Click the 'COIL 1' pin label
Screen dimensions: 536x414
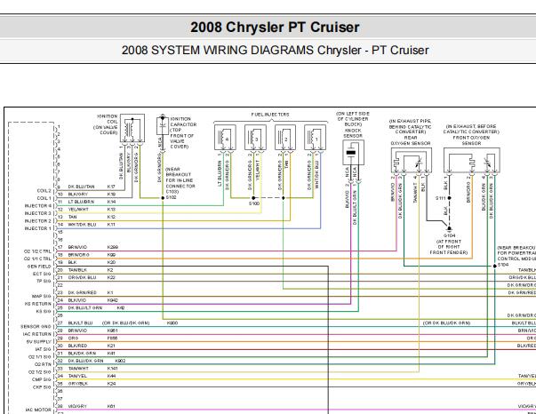click(x=44, y=198)
